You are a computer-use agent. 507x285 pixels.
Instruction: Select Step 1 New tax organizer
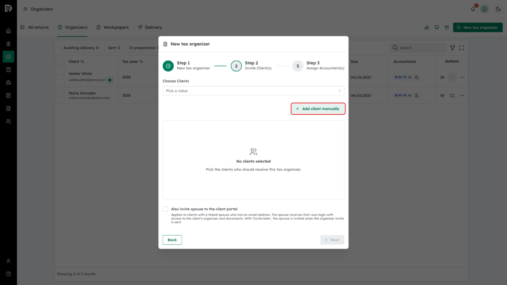tap(186, 66)
